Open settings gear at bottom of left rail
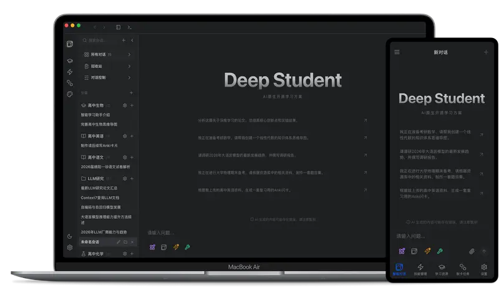Screen dimensions: 499x288 click(x=70, y=247)
